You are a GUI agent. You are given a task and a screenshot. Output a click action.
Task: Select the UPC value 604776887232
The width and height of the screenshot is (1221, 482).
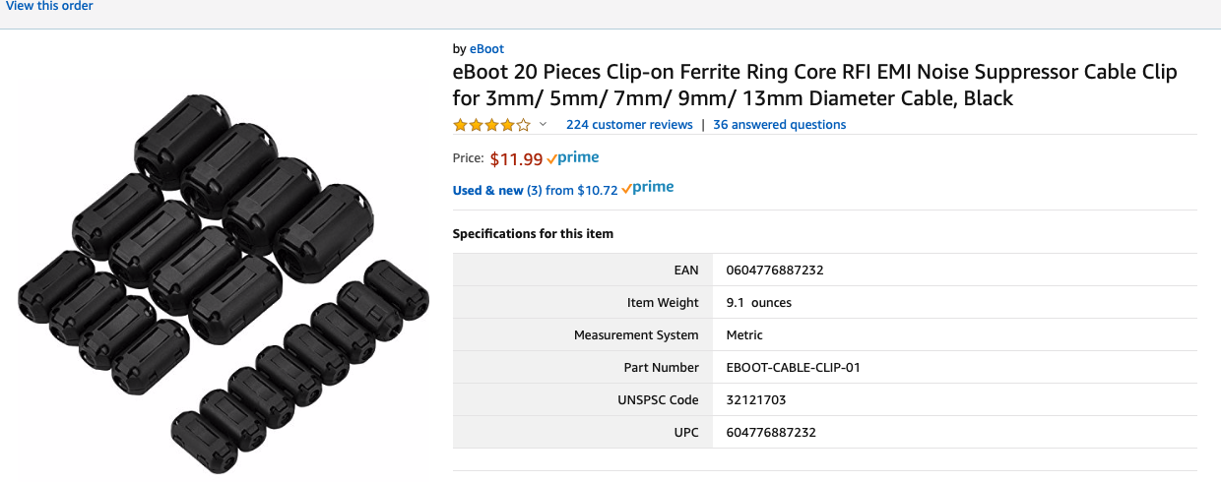pos(770,433)
